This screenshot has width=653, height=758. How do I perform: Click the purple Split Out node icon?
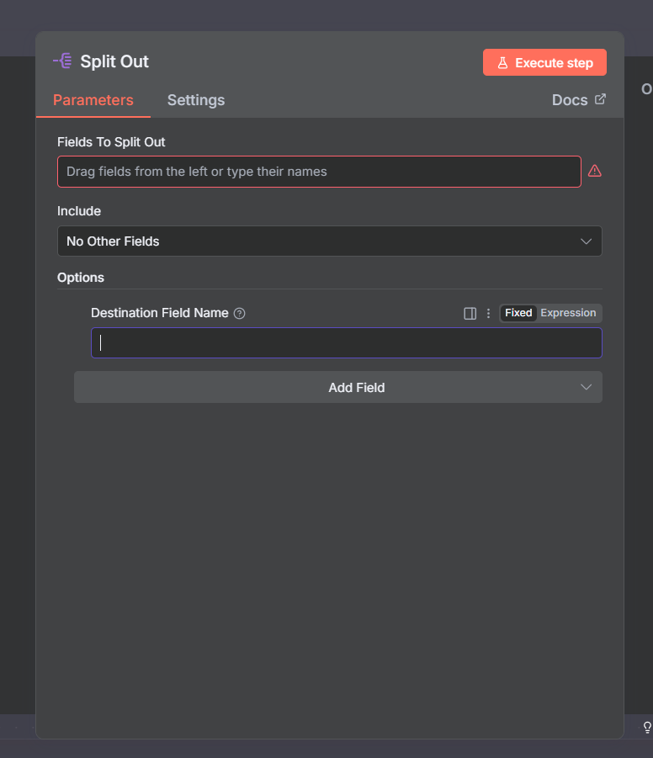coord(62,61)
